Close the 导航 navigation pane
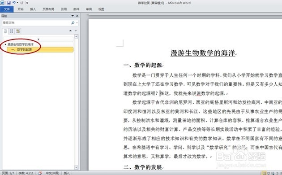282x175 pixels. [x=77, y=16]
